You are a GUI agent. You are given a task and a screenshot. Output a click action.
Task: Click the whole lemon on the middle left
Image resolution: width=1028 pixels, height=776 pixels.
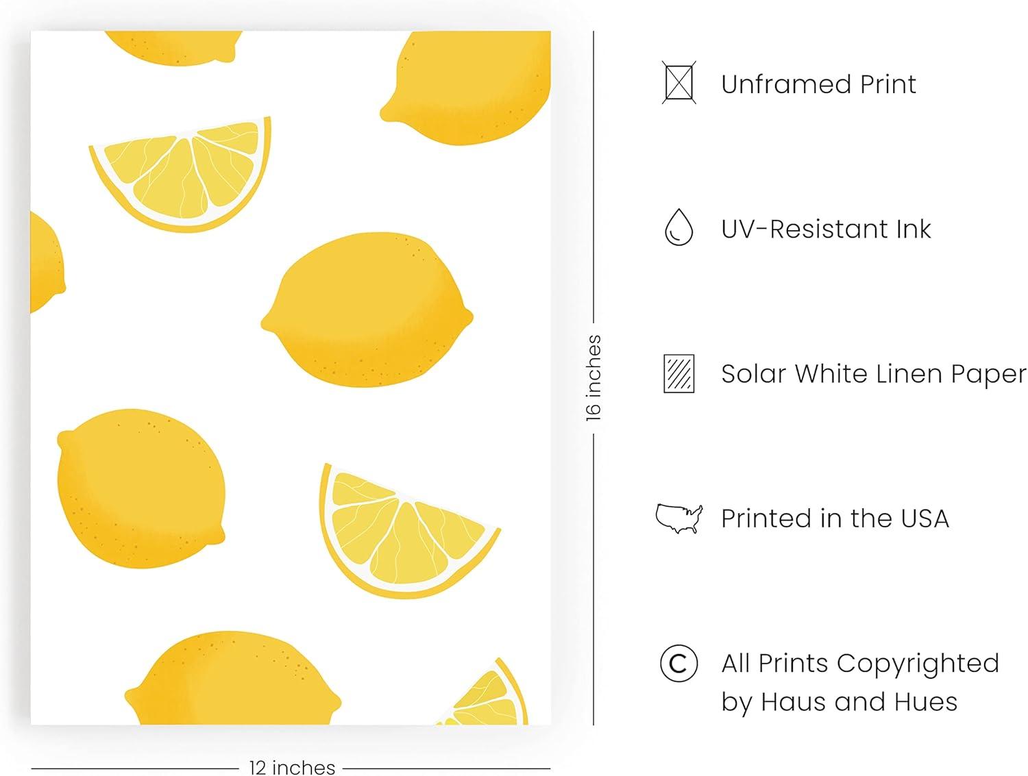140,488
